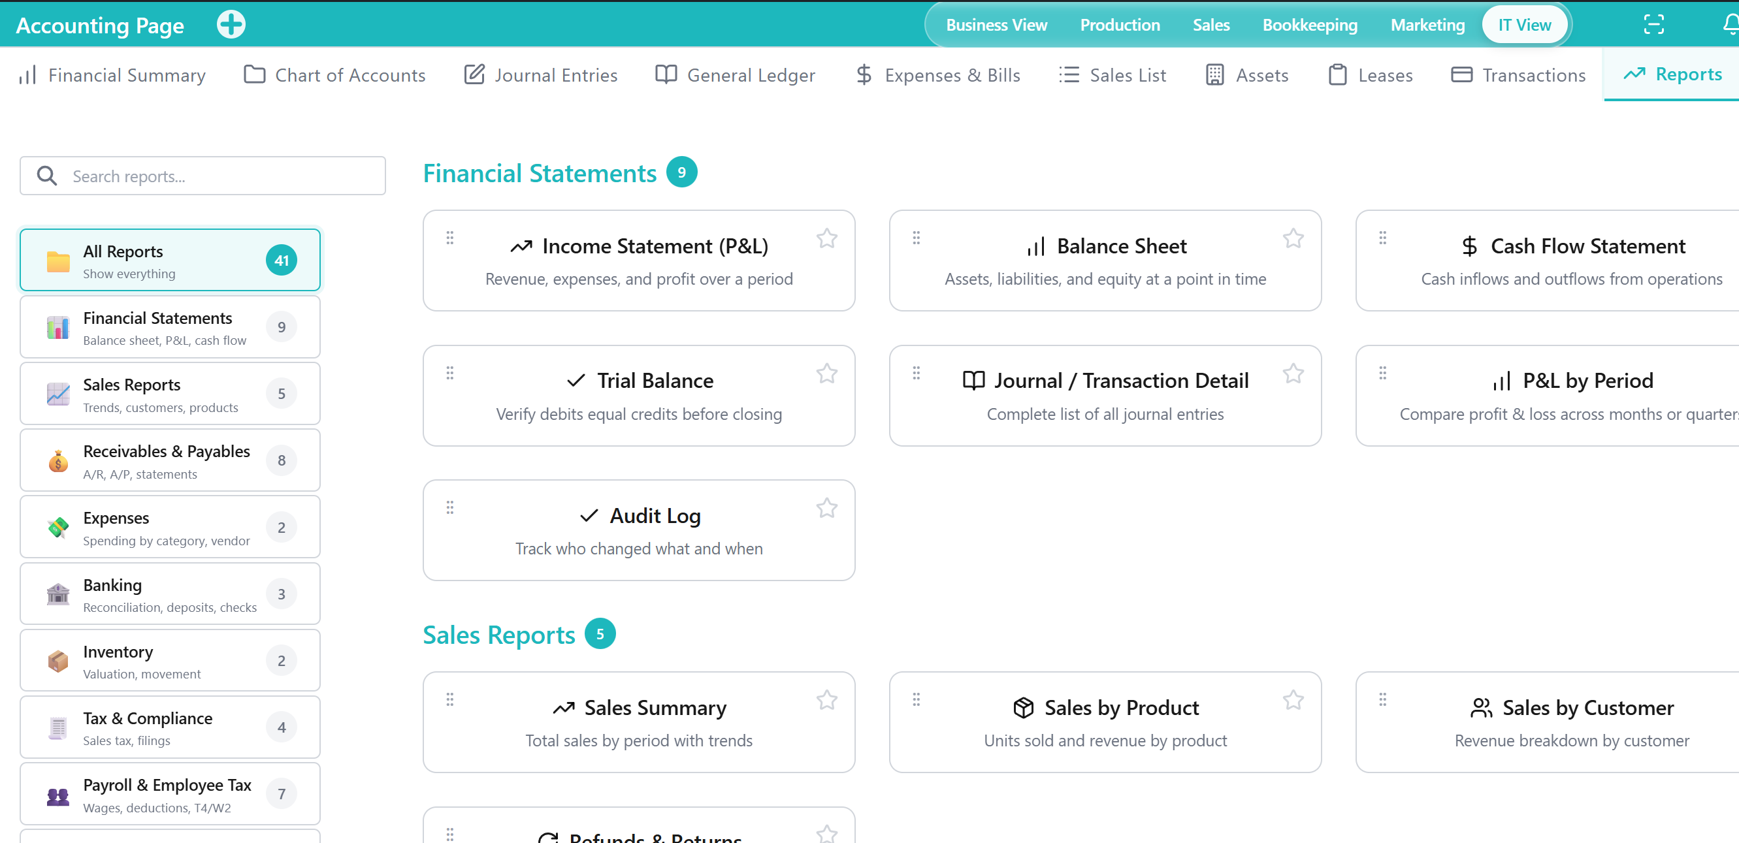Switch to Chart of Accounts tab
This screenshot has width=1739, height=843.
(x=334, y=75)
